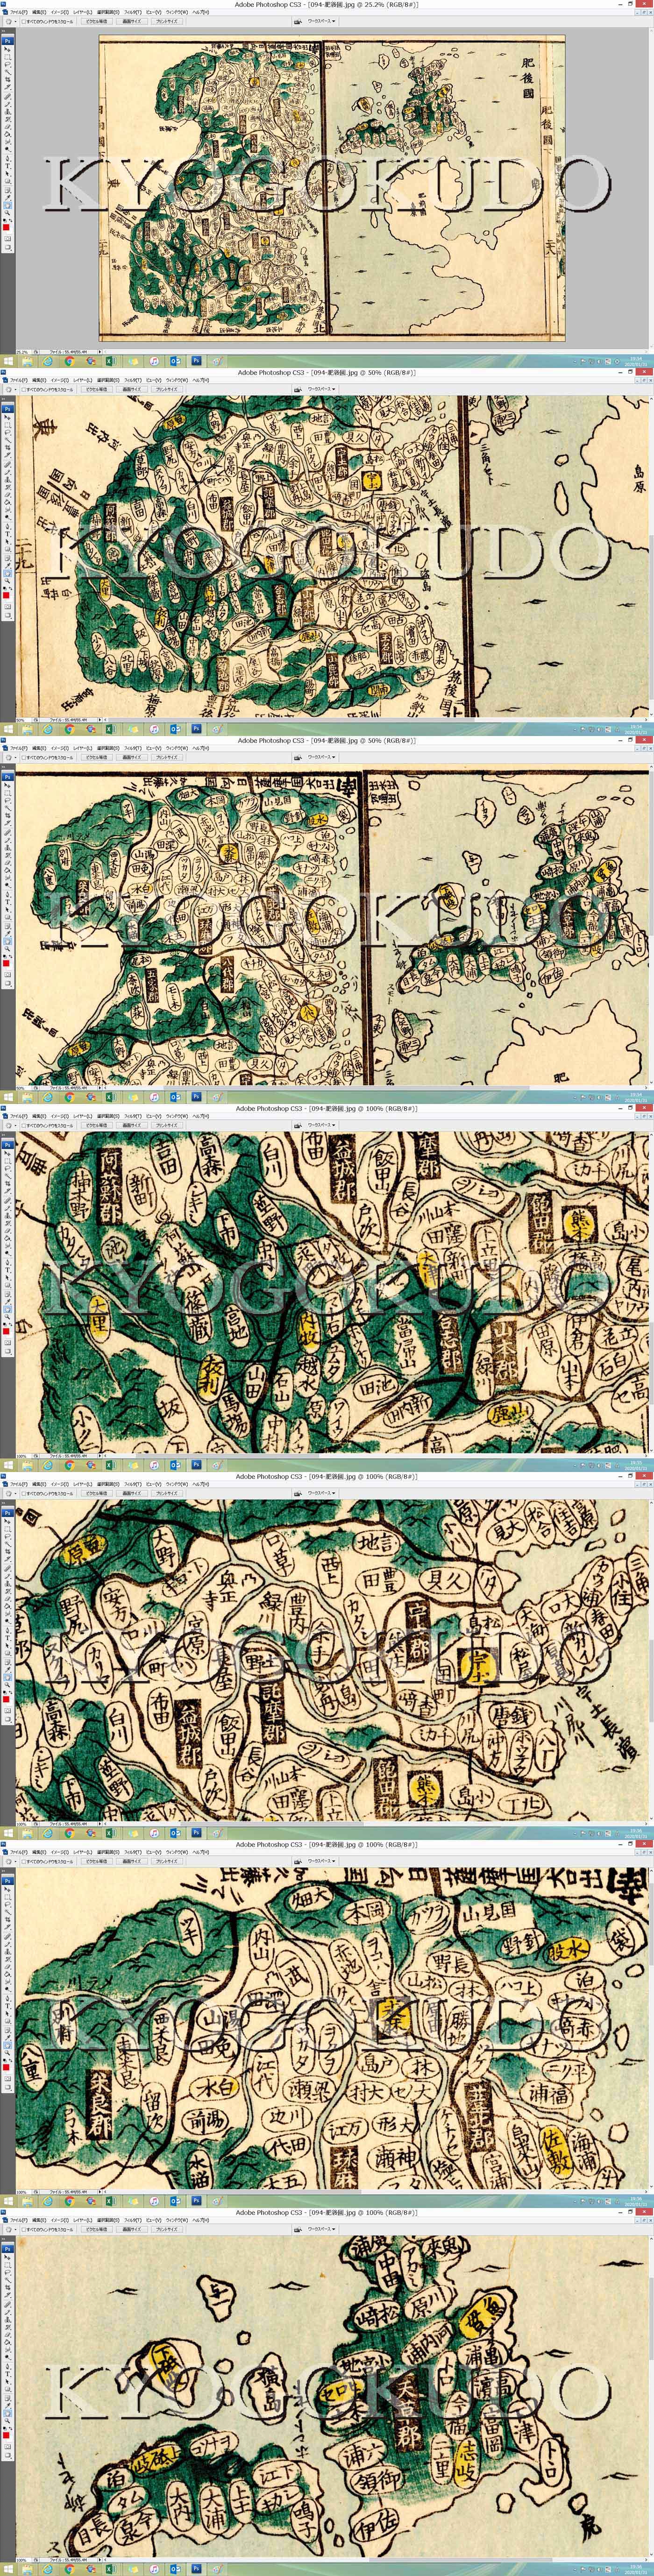Open Excel taskbar icon below the 25.2% window
The image size is (654, 2576).
coord(112,361)
